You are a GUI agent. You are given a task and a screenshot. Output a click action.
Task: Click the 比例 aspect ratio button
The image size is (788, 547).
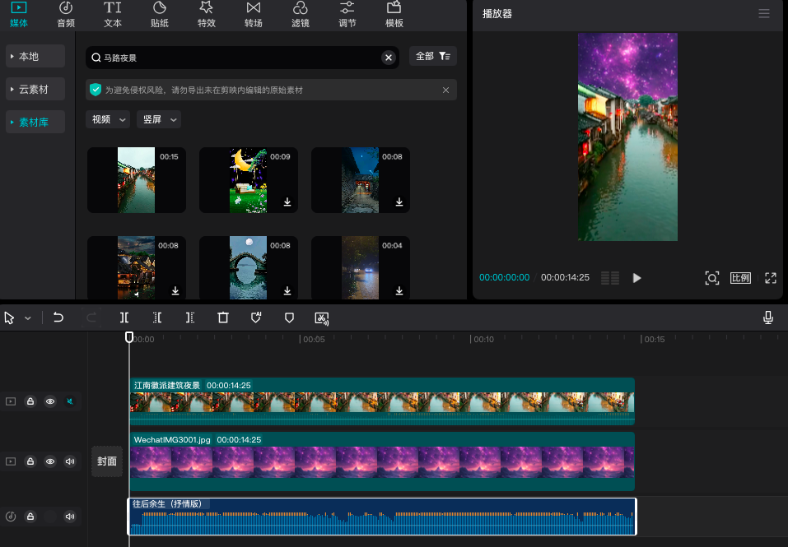(x=740, y=278)
